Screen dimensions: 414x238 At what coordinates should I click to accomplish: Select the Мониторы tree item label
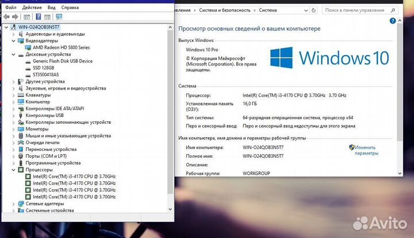click(37, 129)
